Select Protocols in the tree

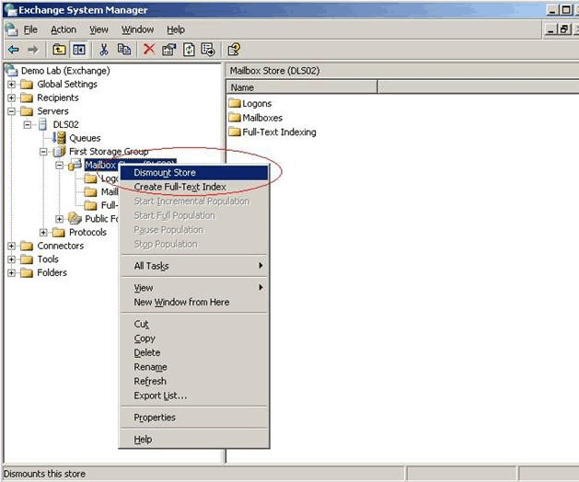click(x=87, y=232)
